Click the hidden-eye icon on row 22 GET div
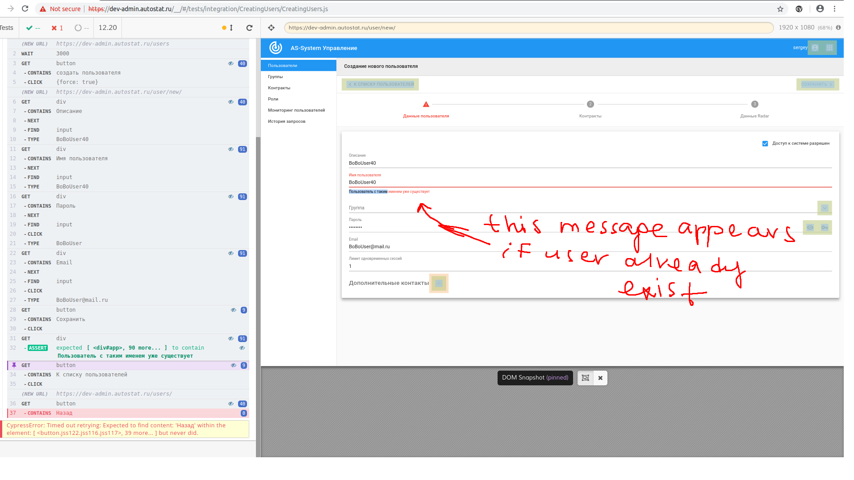 pyautogui.click(x=231, y=253)
